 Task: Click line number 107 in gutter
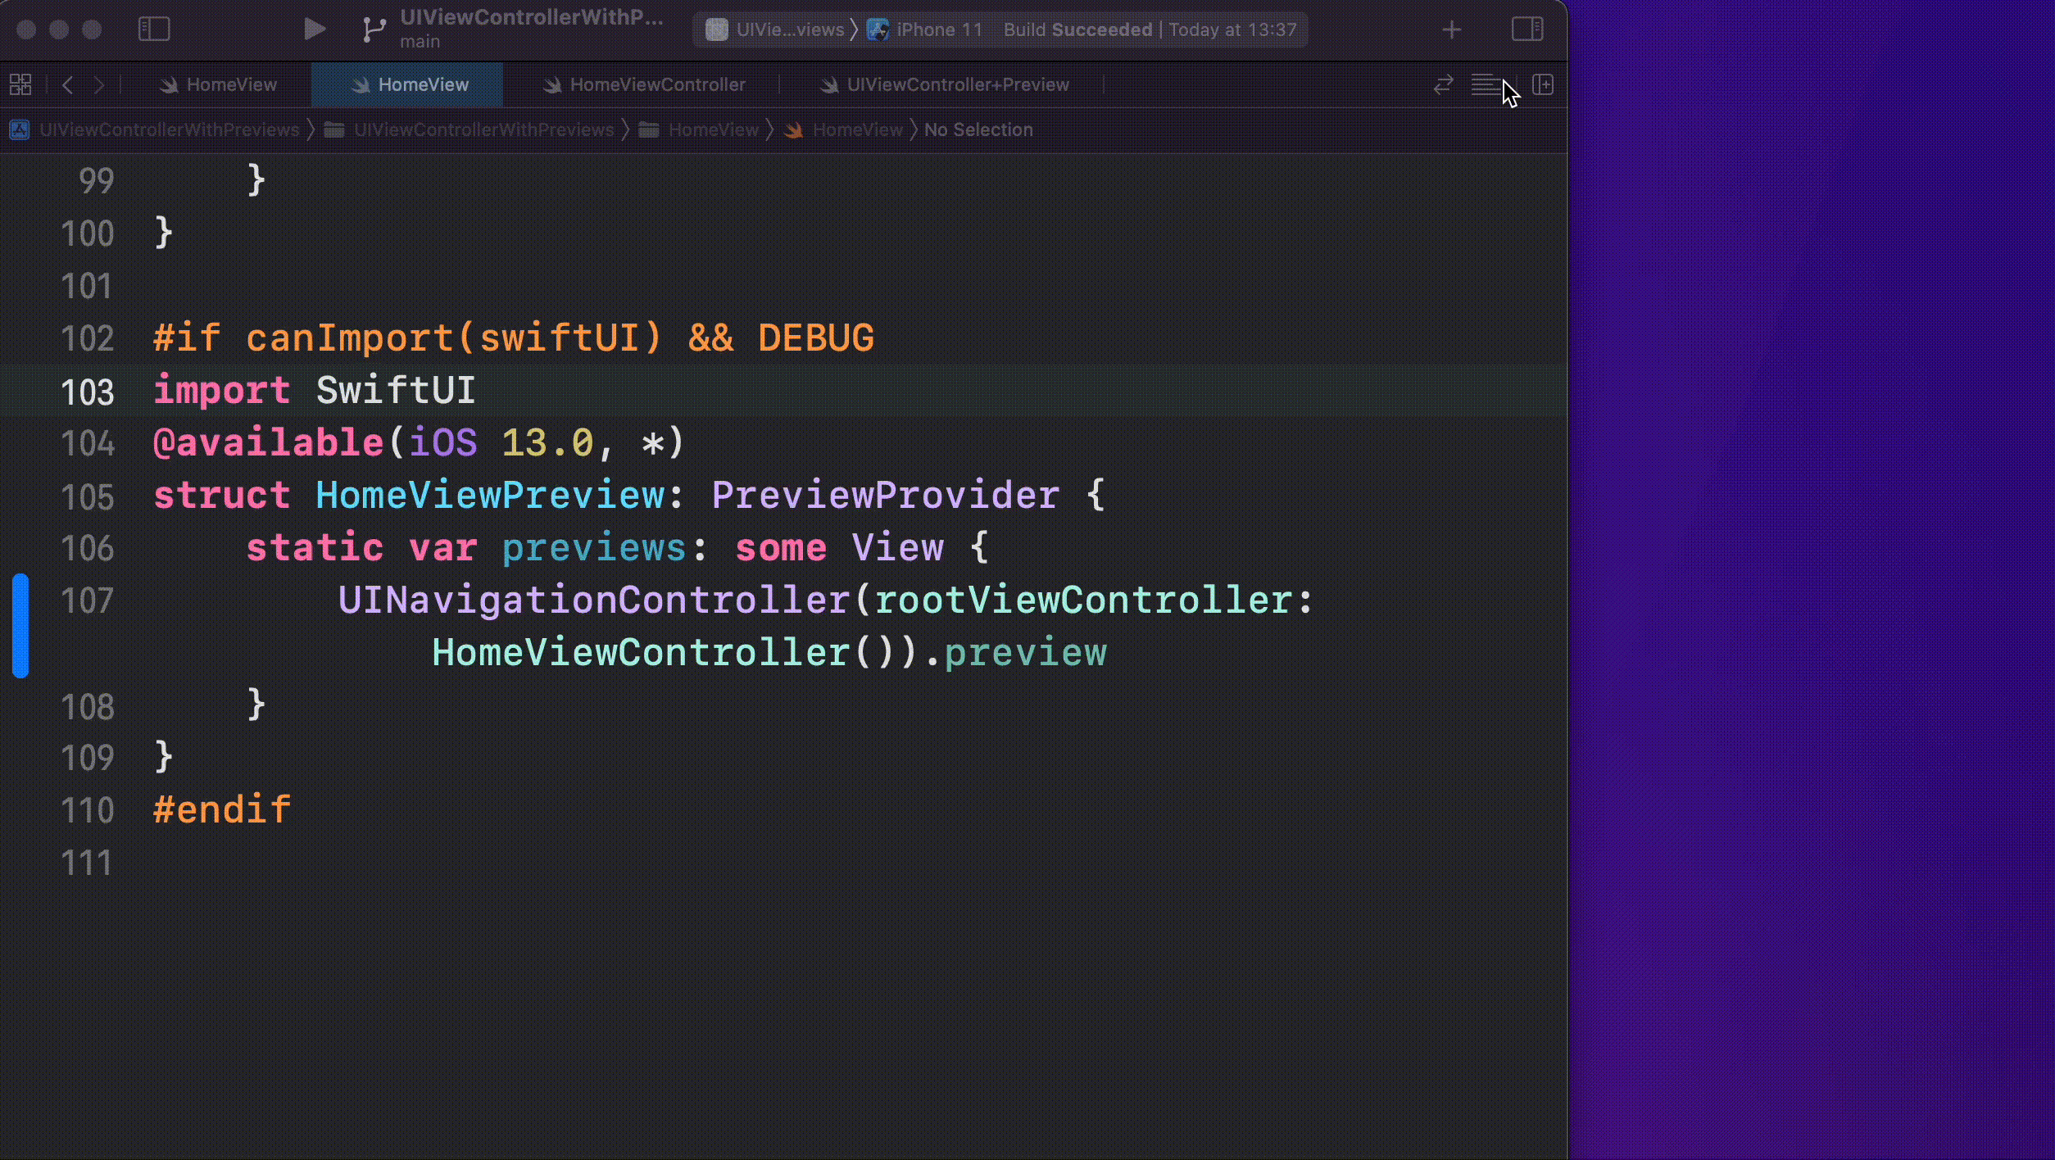click(x=88, y=600)
